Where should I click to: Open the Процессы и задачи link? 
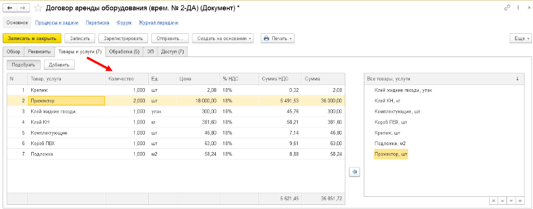tap(57, 23)
